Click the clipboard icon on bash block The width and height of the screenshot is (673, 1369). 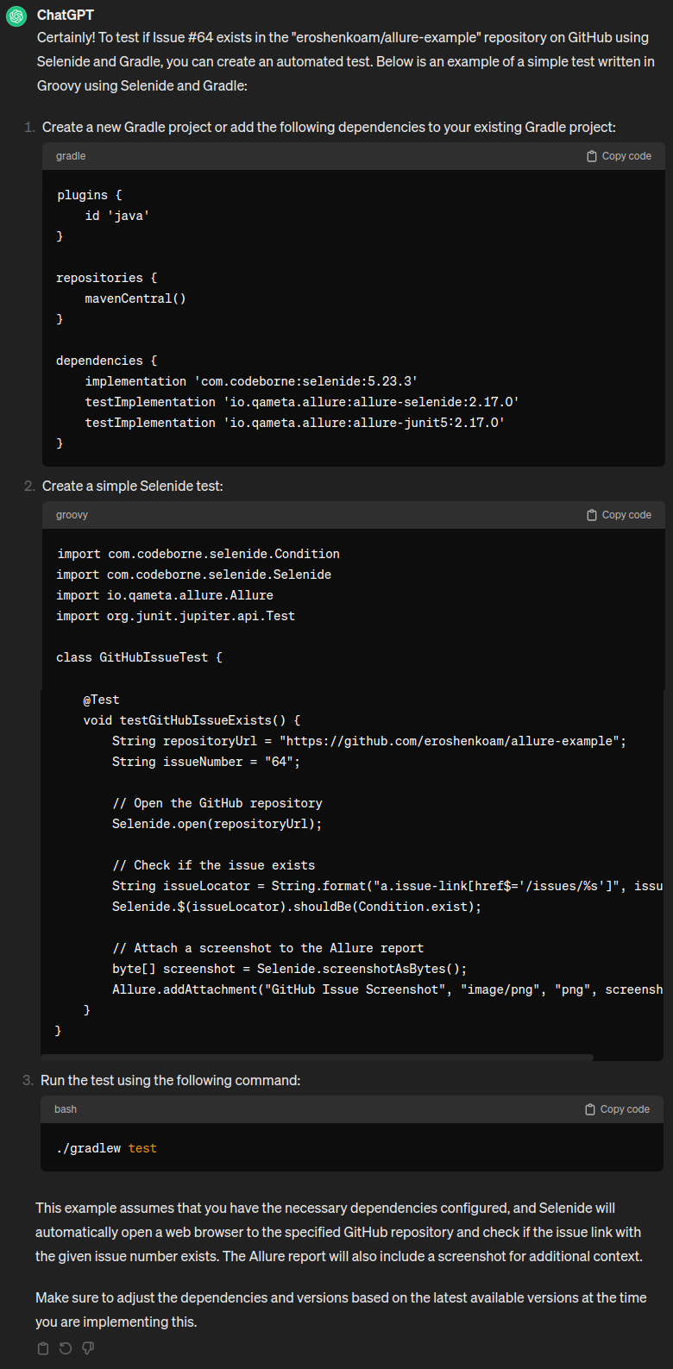point(590,1109)
